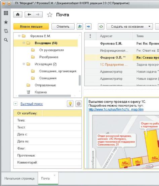Go to the Home page button

point(18,15)
